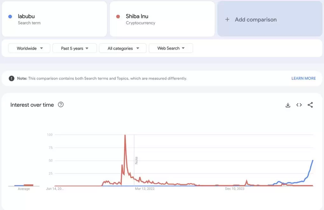Download the Interest over time data
Screen dimensions: 324x210
pos(288,105)
